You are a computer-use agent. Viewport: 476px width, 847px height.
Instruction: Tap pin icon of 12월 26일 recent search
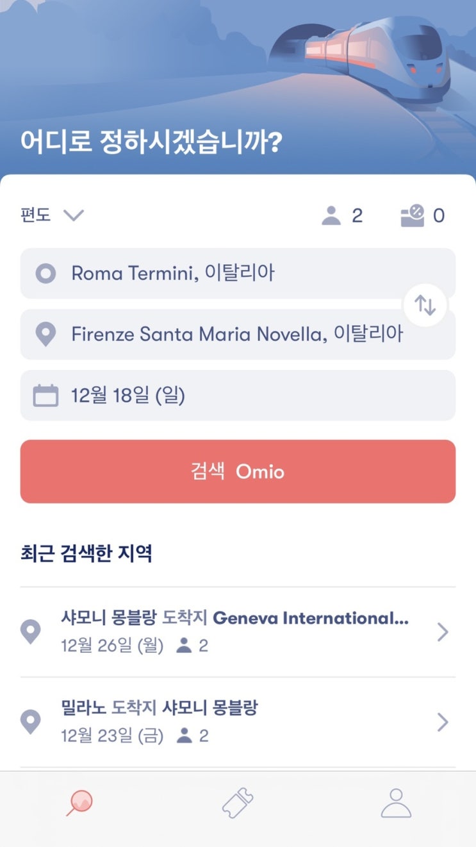click(x=31, y=632)
